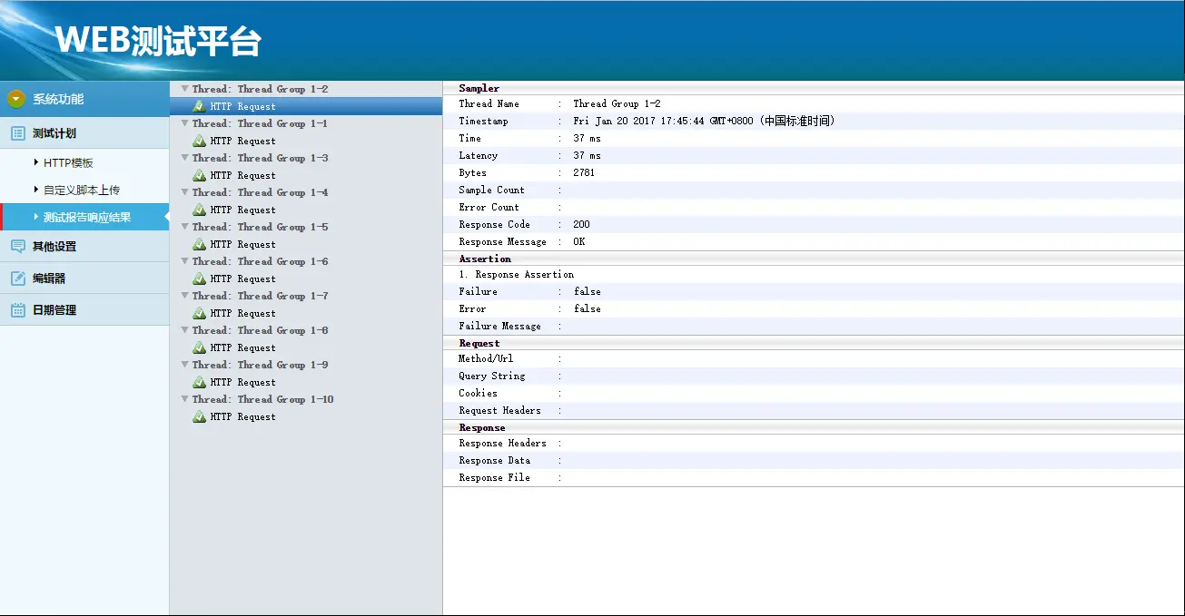This screenshot has width=1185, height=616.
Task: Open the 日期管理 menu section
Action: tap(84, 309)
